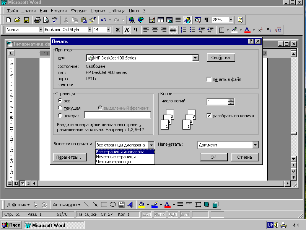Collapse the 'Вывести на печать' dropdown arrow
The width and height of the screenshot is (306, 230).
151,145
